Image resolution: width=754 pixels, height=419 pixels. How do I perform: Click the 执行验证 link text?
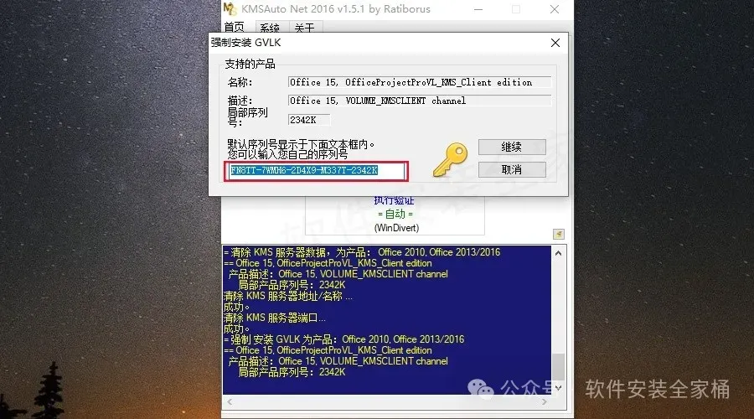(x=395, y=200)
